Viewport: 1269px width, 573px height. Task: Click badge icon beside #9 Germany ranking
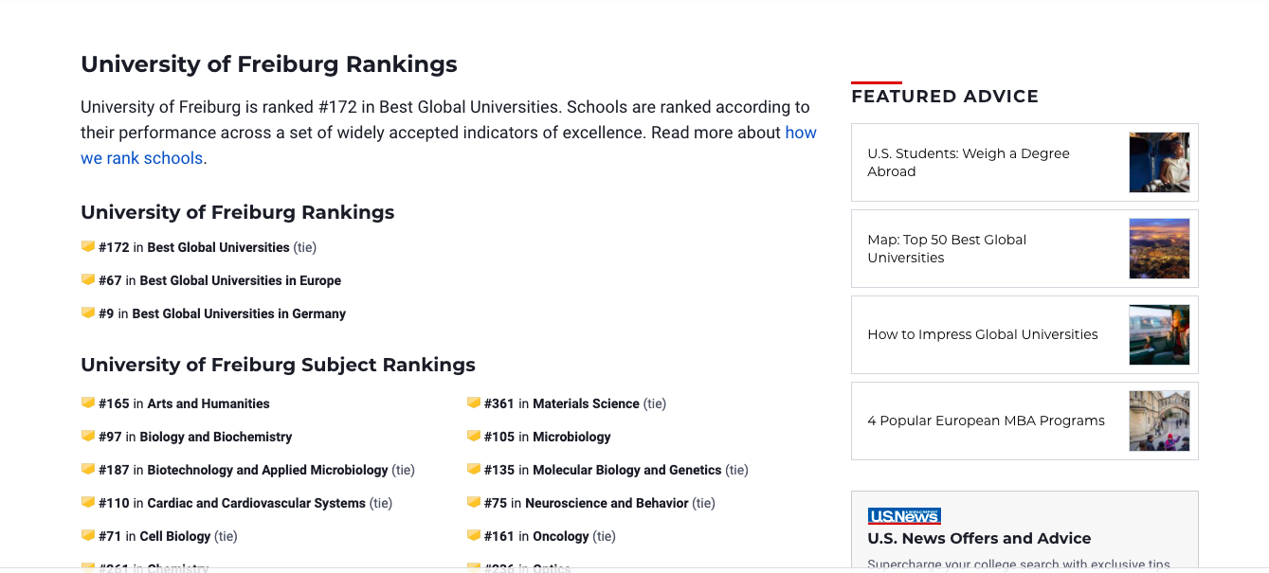(x=88, y=313)
